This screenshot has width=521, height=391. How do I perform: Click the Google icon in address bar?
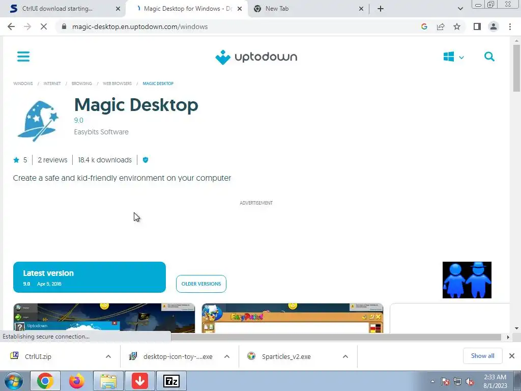[424, 26]
